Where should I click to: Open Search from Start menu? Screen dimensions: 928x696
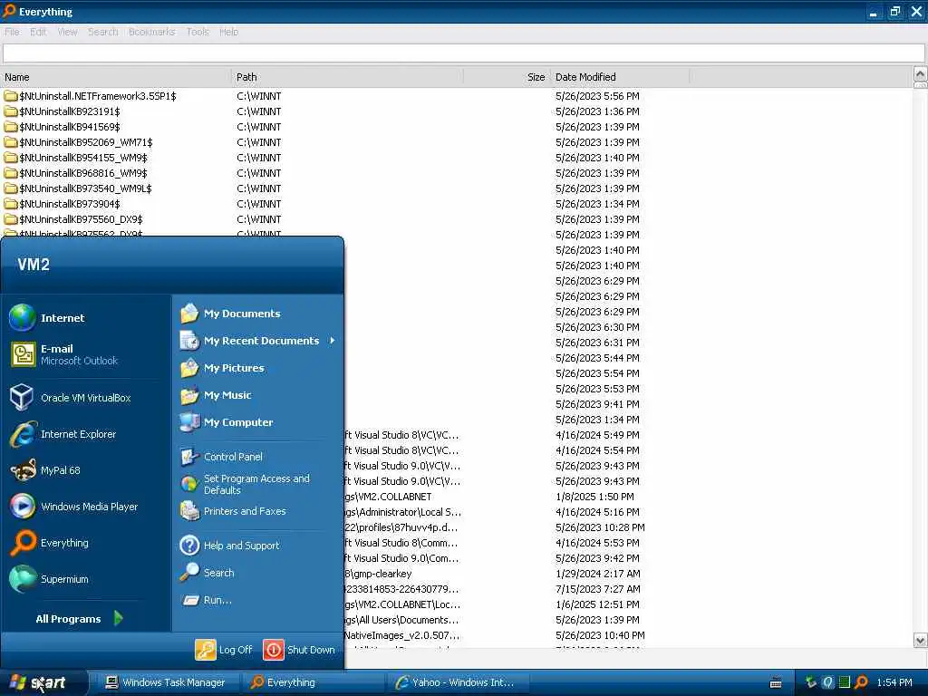coord(208,573)
